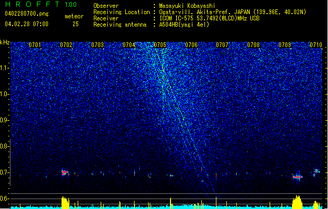Click the yellow power spike under 0702
328x209 pixels.
(65, 203)
